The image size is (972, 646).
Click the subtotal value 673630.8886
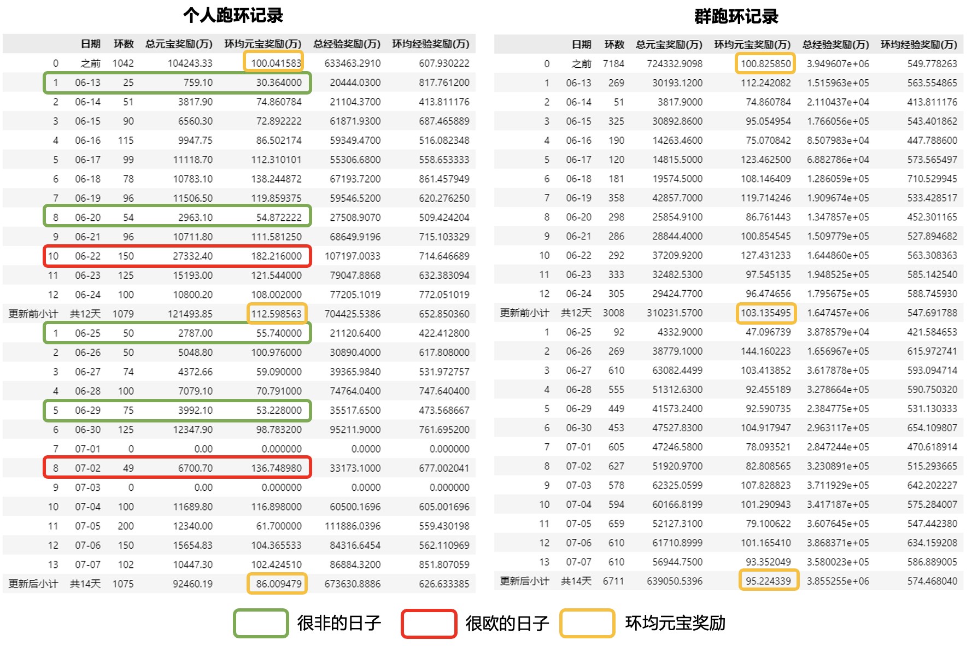tap(353, 584)
